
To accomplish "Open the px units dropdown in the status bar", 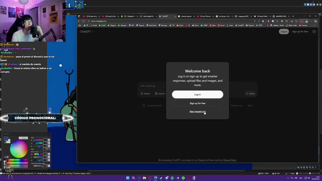I will (x=287, y=173).
